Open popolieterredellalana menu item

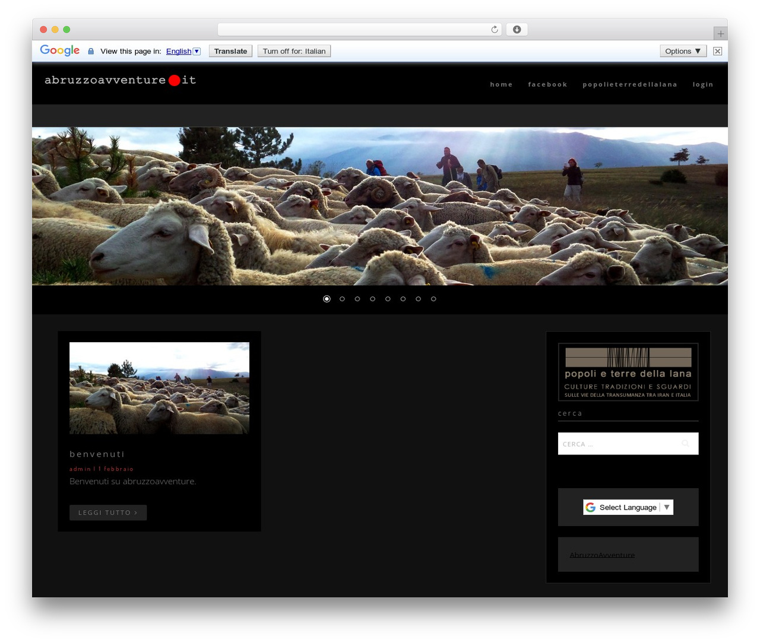click(630, 84)
